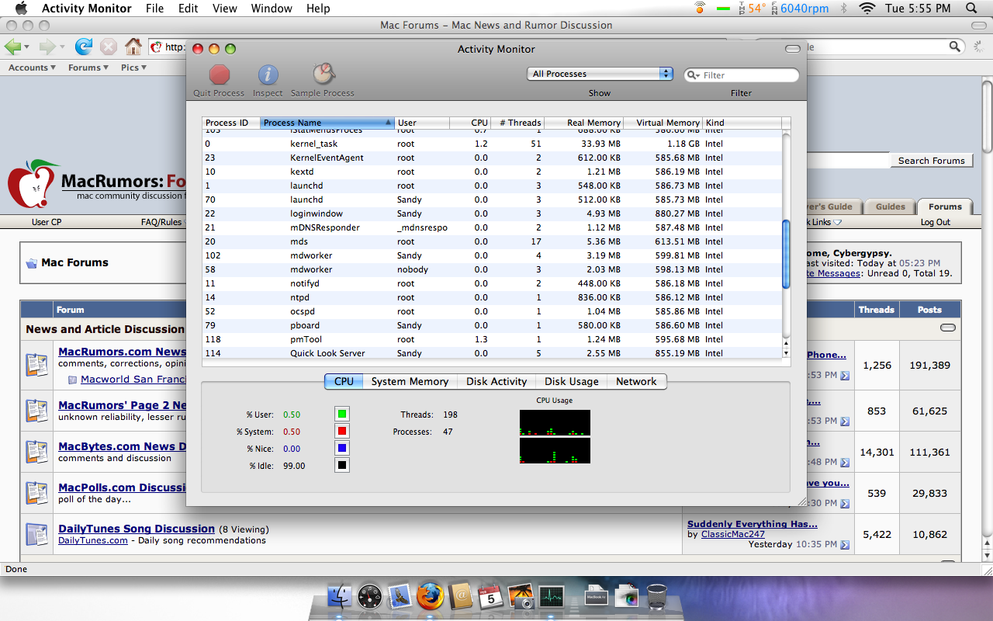Viewport: 993px width, 621px height.
Task: Click the green % User color swatch
Action: coord(342,415)
